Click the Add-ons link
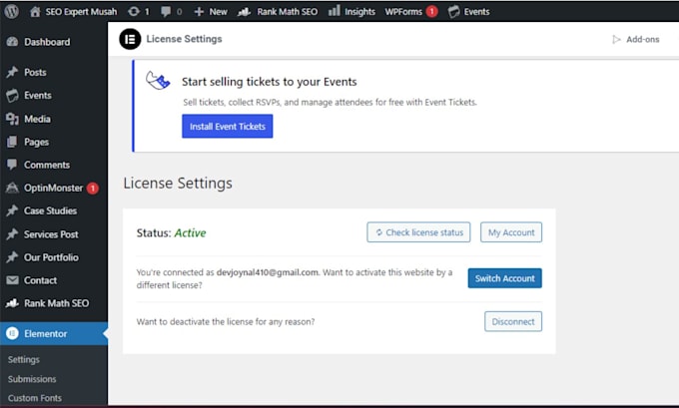This screenshot has width=679, height=408. coord(643,39)
